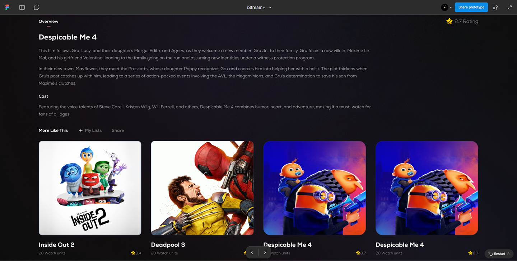Enter fullscreen with the expand arrows icon

point(510,7)
